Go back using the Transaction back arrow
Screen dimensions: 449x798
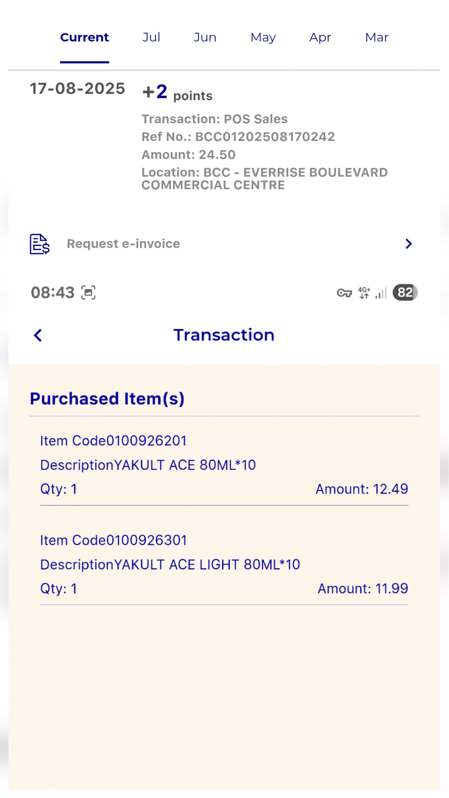[38, 335]
